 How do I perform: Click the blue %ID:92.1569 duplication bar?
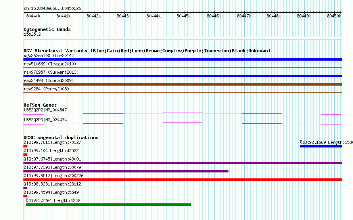click(321, 146)
